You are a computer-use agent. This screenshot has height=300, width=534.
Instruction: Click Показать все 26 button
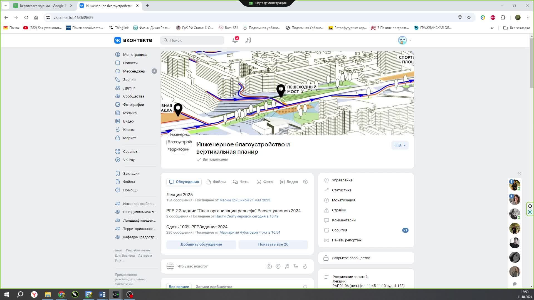point(273,244)
